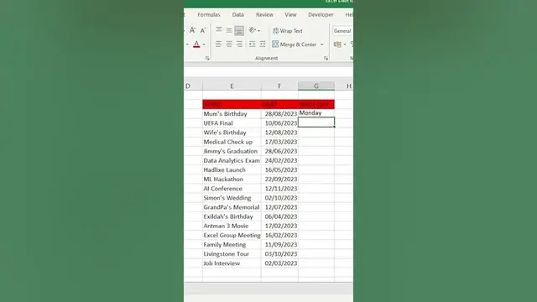The image size is (537, 302).
Task: Select date cell 12/08/2023
Action: [x=279, y=133]
